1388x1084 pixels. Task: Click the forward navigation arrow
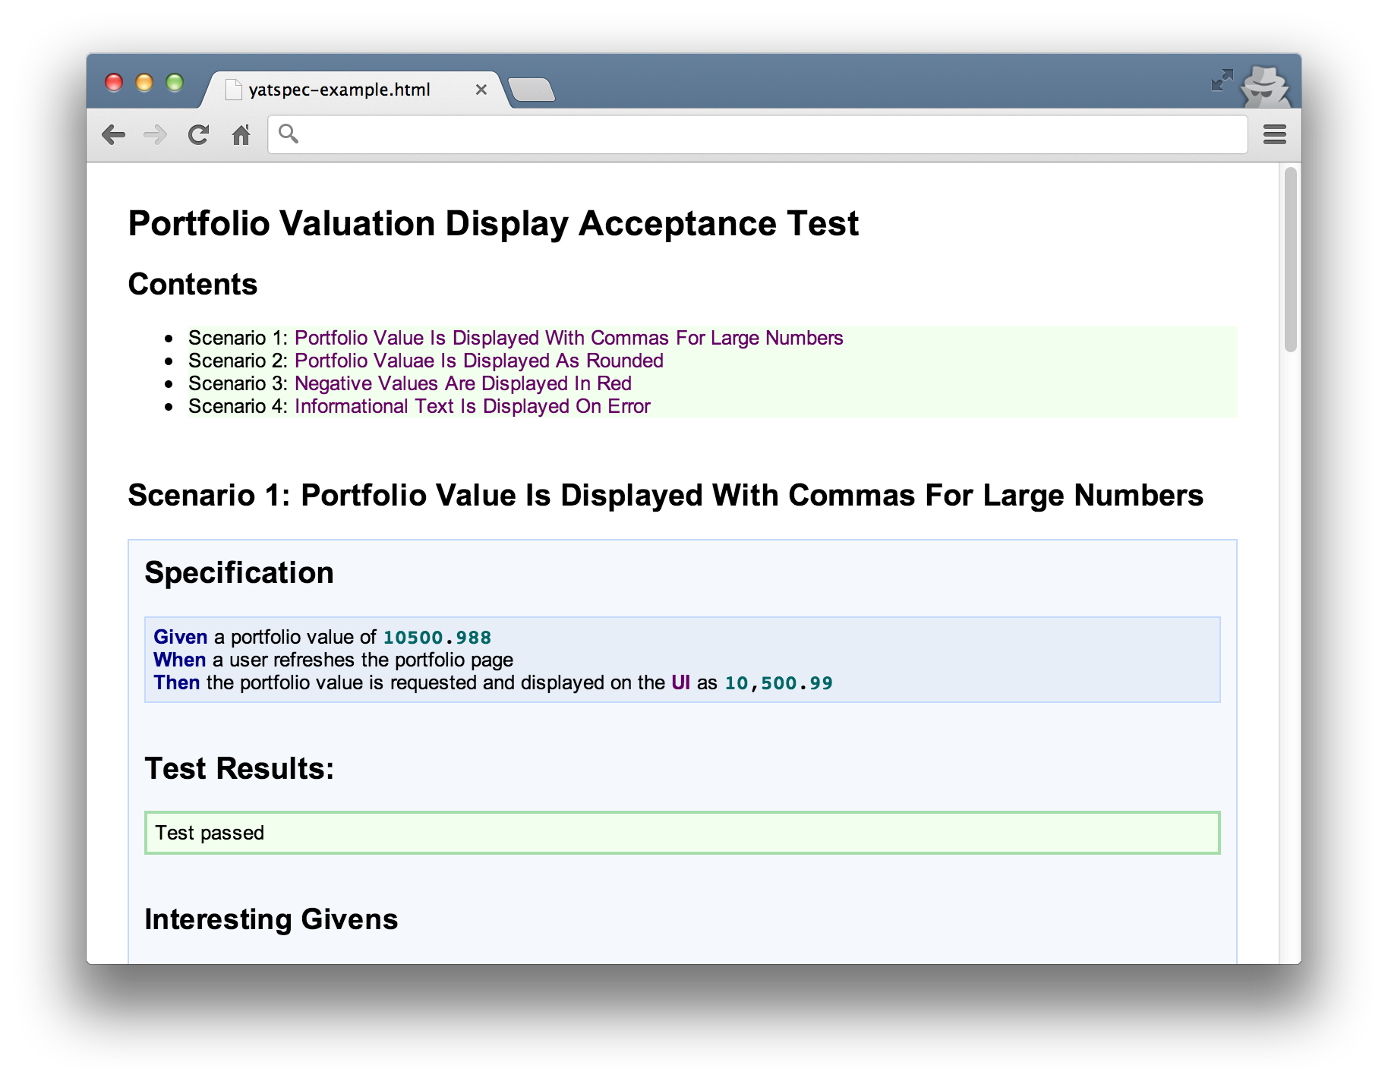coord(156,134)
